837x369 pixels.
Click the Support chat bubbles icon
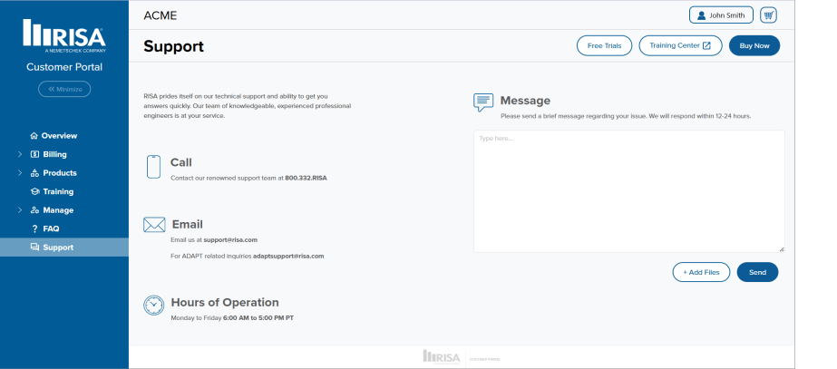[34, 248]
